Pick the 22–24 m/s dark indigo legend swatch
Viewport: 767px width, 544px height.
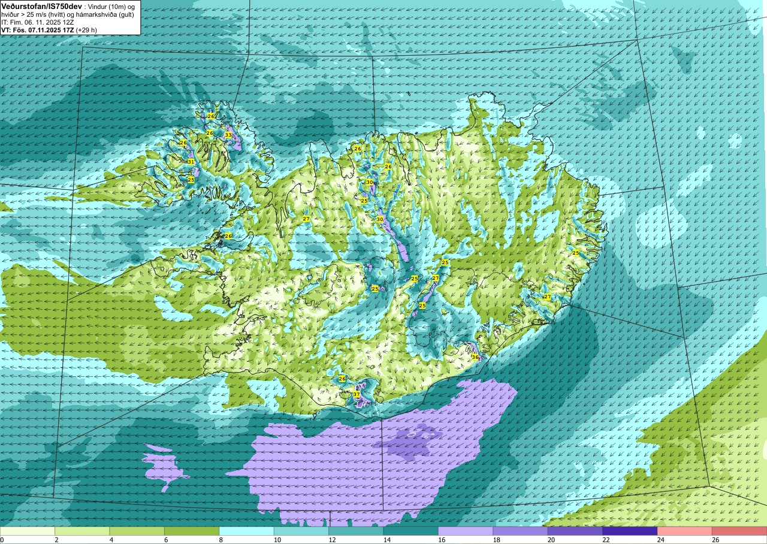pyautogui.click(x=630, y=531)
